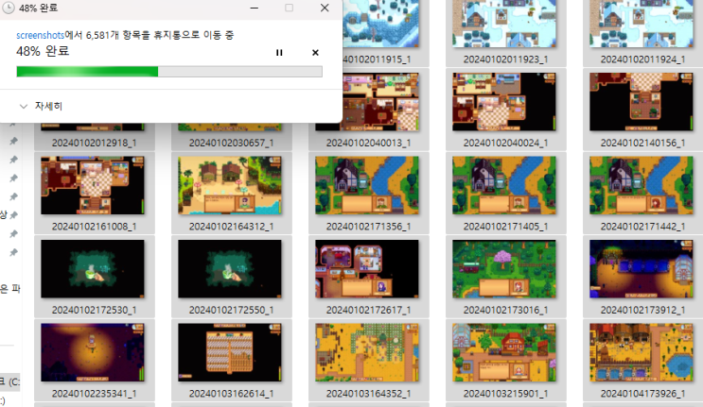Screen dimensions: 703x407
Task: Select thumbnail 20240102171405_1
Action: click(x=504, y=186)
